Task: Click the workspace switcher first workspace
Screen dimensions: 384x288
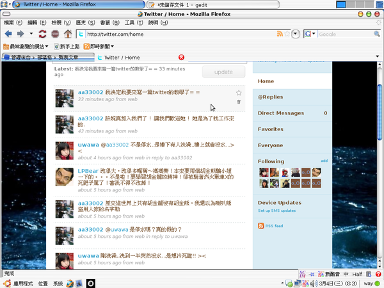Action: (x=341, y=4)
